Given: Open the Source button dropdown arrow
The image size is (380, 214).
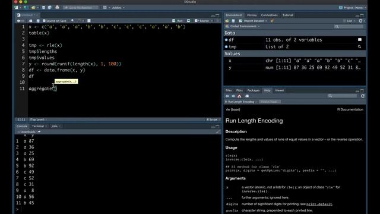Looking at the screenshot, I should (x=212, y=21).
